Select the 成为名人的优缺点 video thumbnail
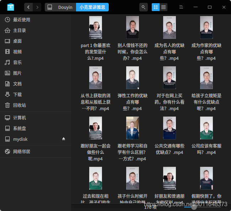Image resolution: width=231 pixels, height=211 pixels. 170,27
